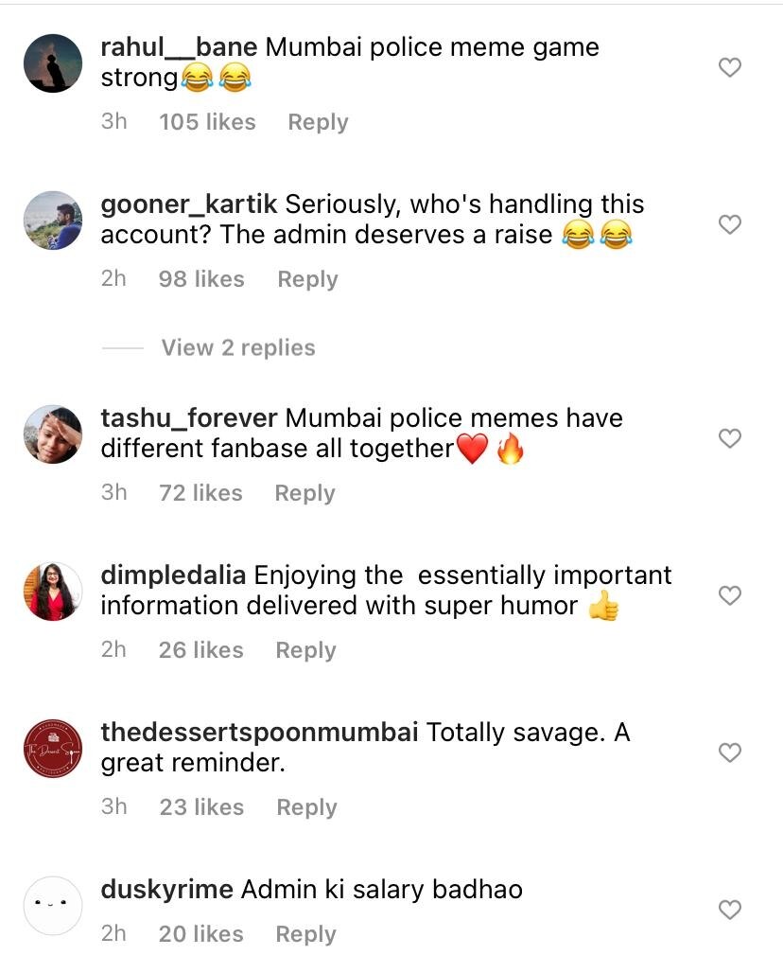The height and width of the screenshot is (973, 783).
Task: Reply to rahul__bane's comment
Action: tap(318, 122)
